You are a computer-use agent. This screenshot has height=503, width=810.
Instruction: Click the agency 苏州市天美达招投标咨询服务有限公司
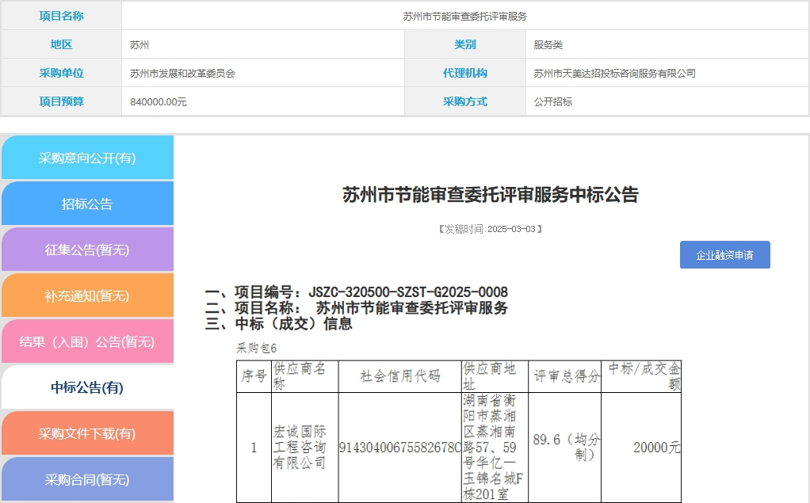pos(615,74)
